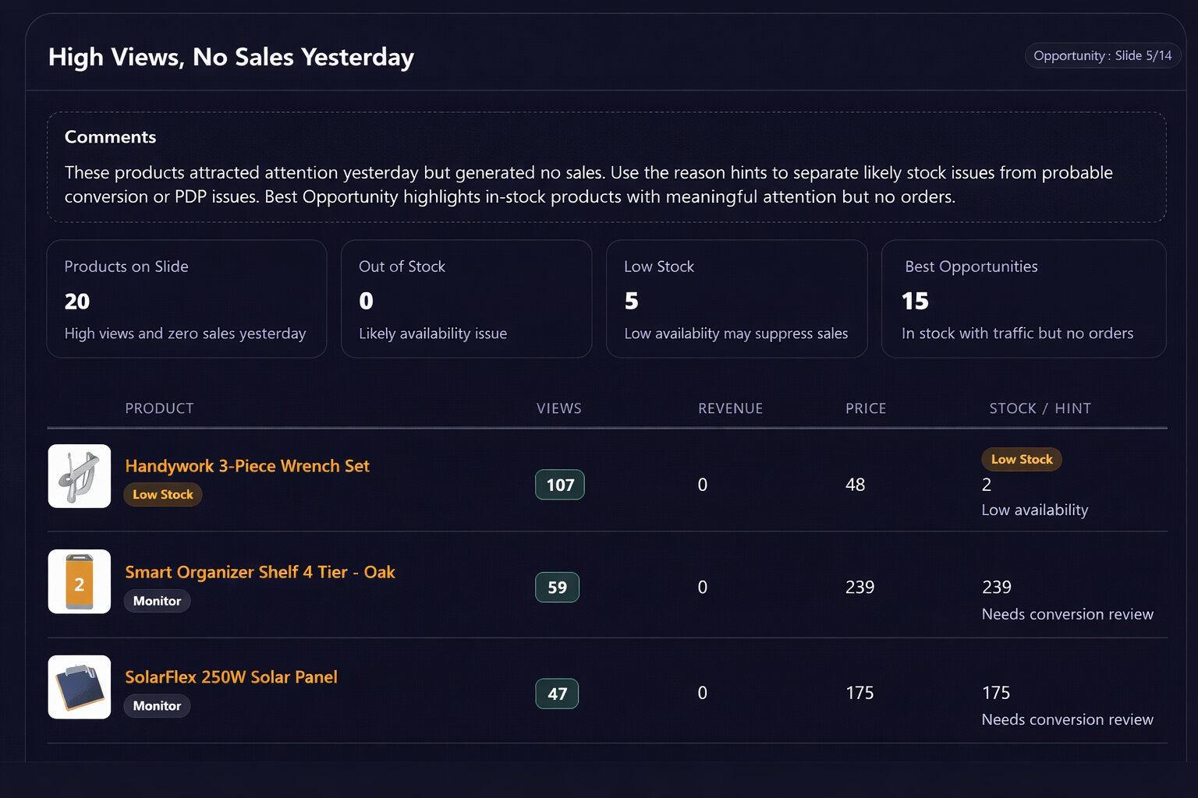Click the count 0 in the Out of Stock card
The width and height of the screenshot is (1198, 798).
pos(366,301)
